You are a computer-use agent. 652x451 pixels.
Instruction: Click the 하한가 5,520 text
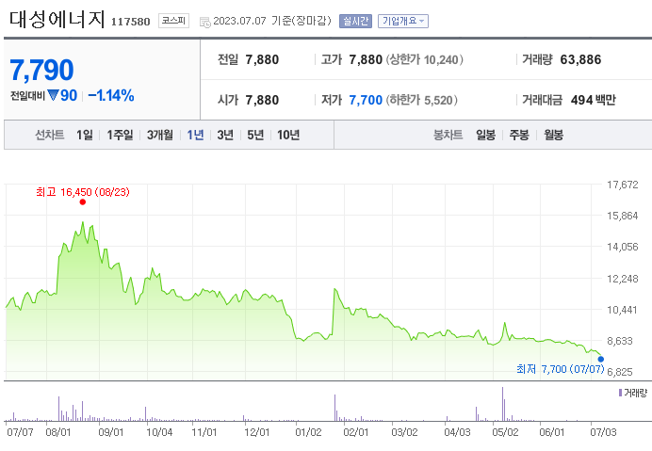coord(422,100)
